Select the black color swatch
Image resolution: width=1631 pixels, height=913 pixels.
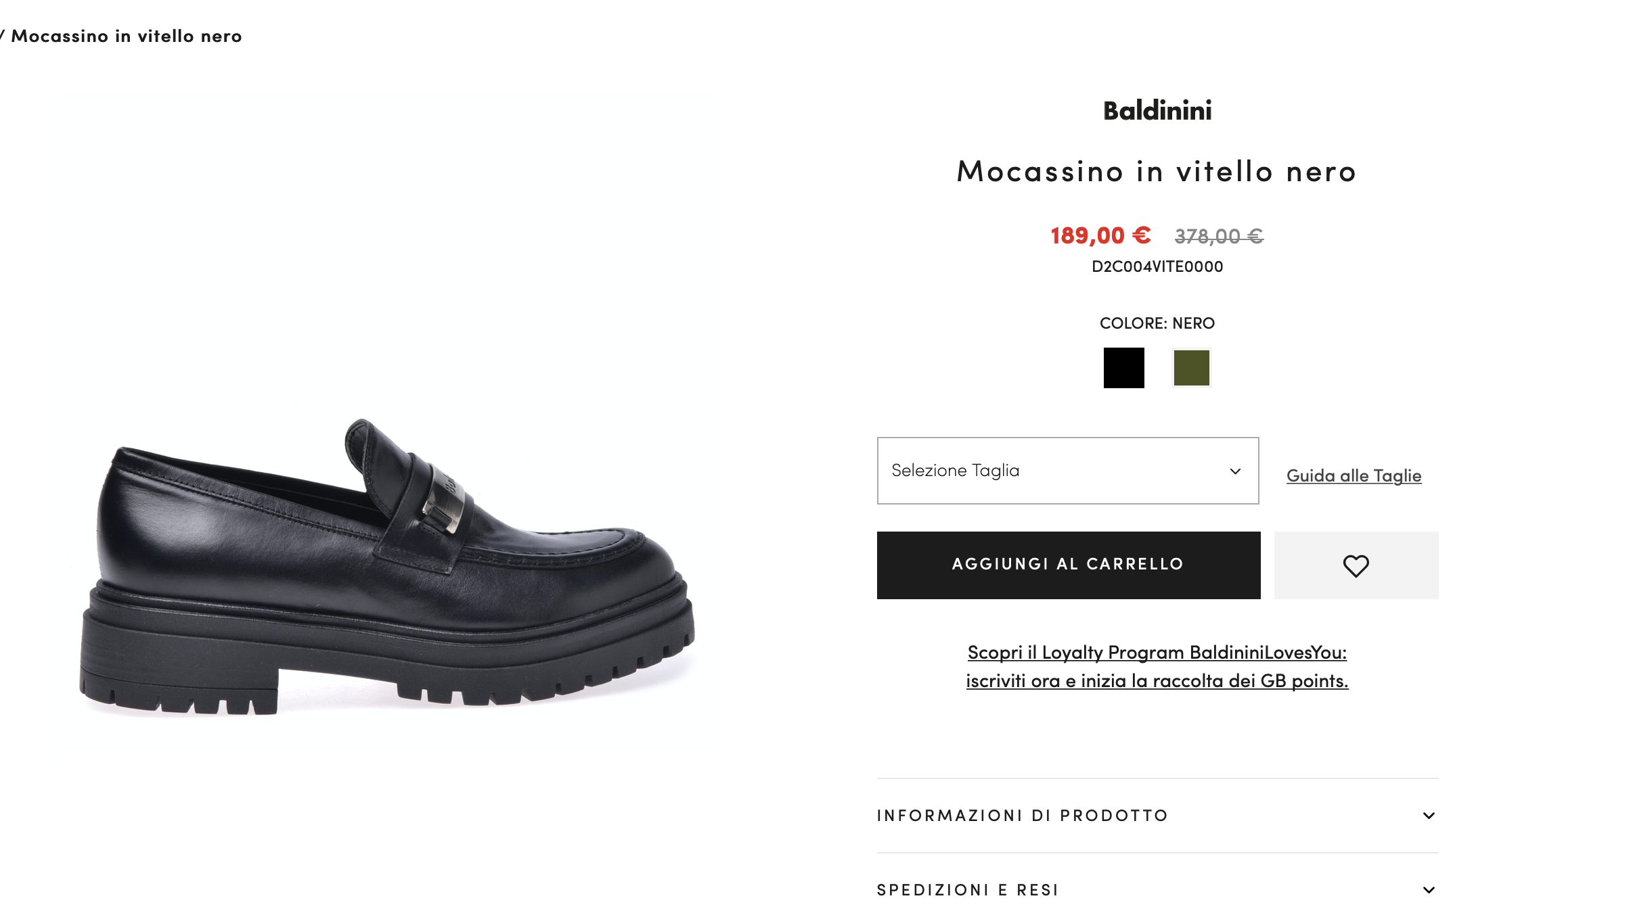pyautogui.click(x=1123, y=368)
